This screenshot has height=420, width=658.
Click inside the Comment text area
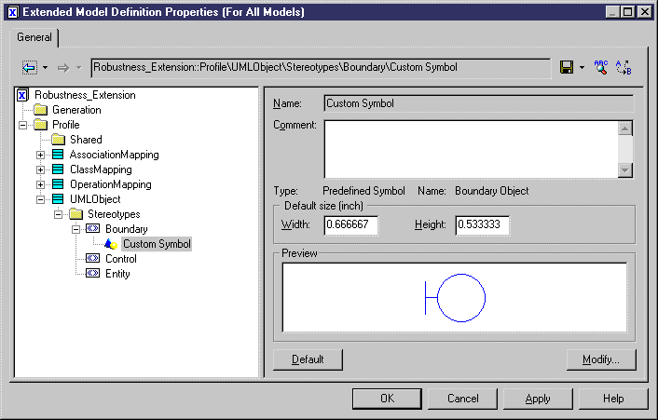pos(471,149)
